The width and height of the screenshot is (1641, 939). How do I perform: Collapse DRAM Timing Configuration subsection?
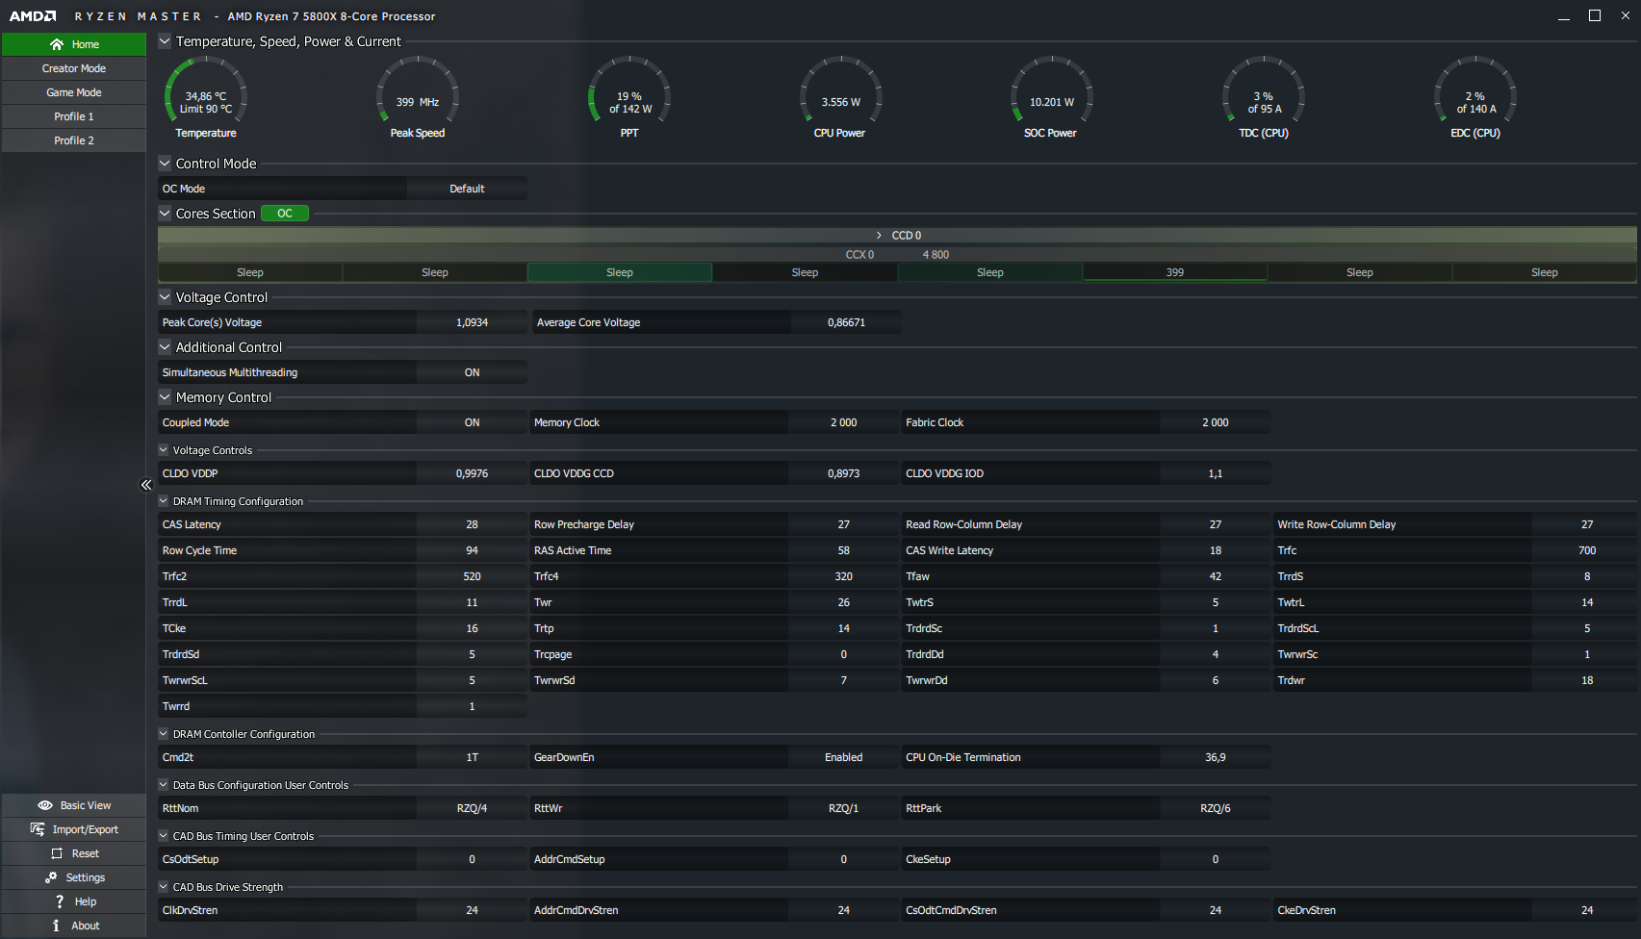coord(164,501)
